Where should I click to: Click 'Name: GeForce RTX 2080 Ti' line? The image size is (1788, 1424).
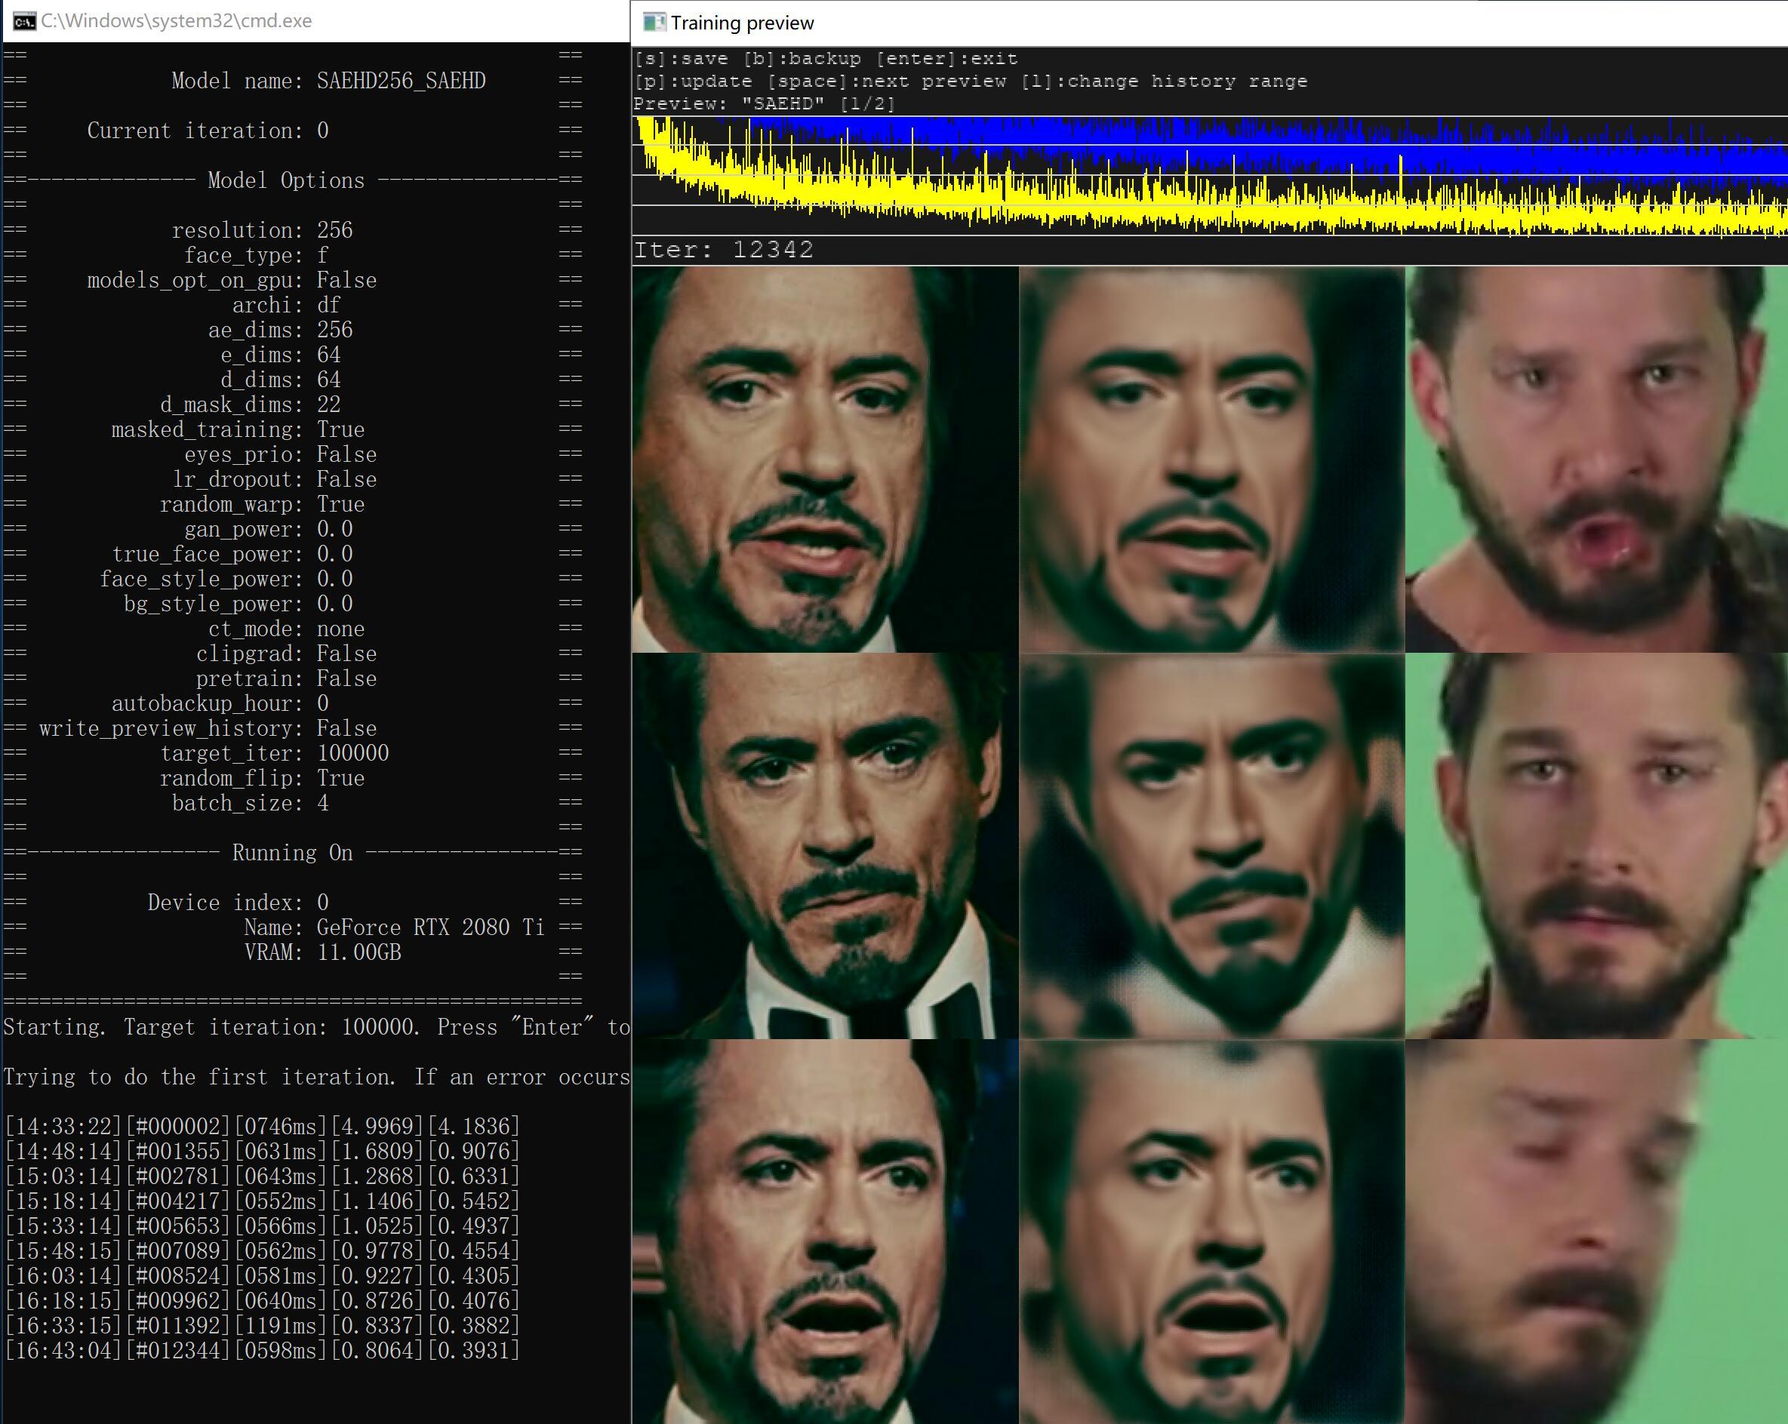(395, 927)
